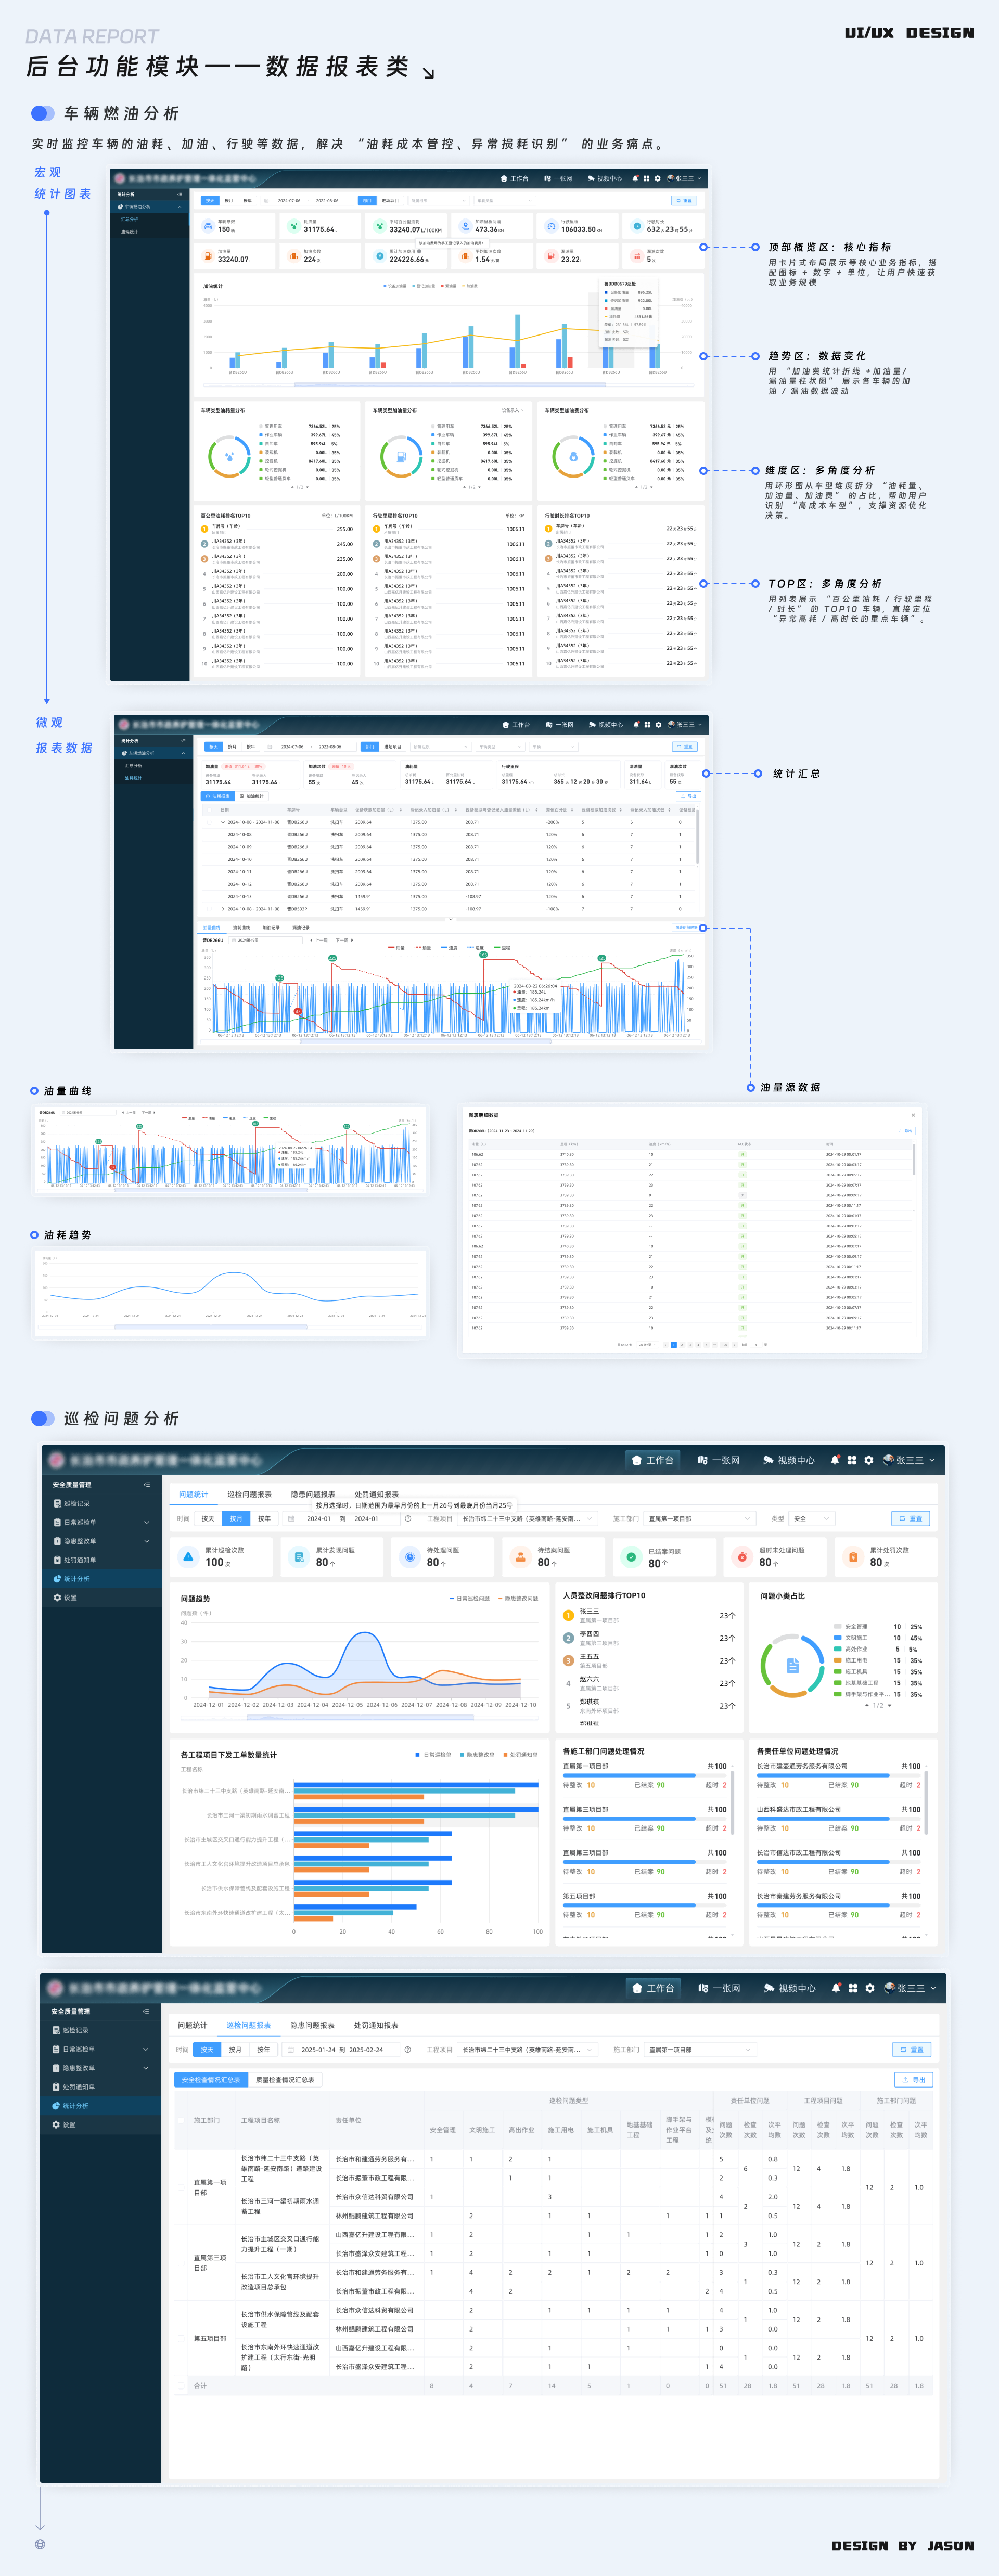999x2576 pixels.
Task: Click the 累计发现问题 card icon
Action: [299, 1556]
